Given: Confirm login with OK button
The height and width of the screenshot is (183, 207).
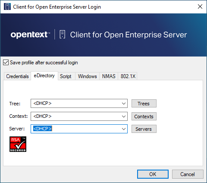Looking at the screenshot, I should [153, 174].
